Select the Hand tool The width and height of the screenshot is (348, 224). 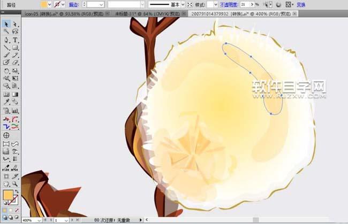point(6,184)
